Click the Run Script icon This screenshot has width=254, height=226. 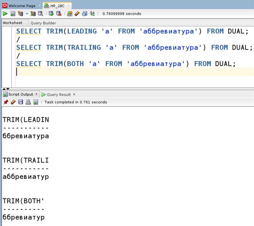point(13,14)
